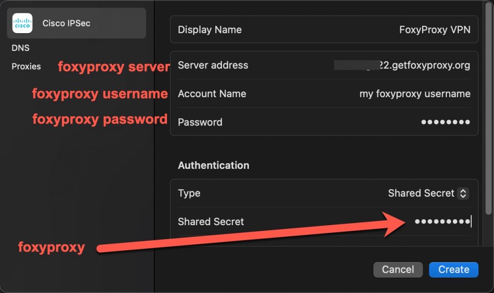Click the vertical scrollbar on the right
The width and height of the screenshot is (494, 293).
[488, 108]
